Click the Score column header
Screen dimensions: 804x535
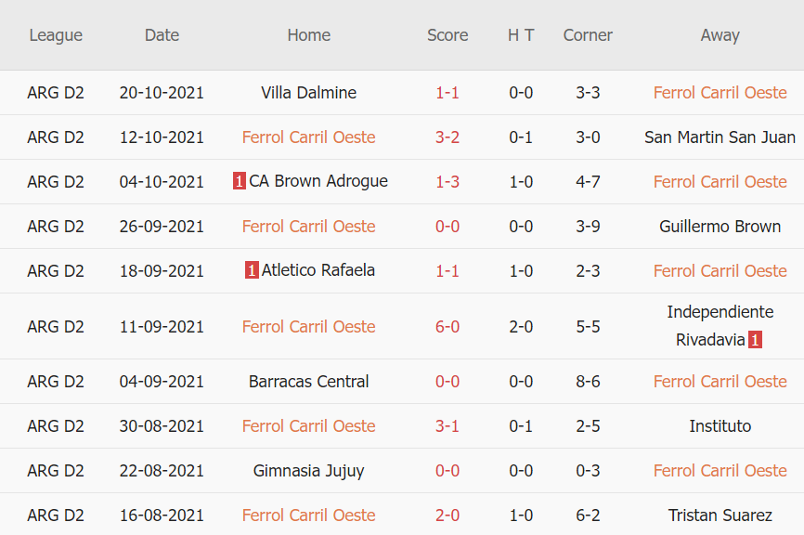tap(447, 35)
